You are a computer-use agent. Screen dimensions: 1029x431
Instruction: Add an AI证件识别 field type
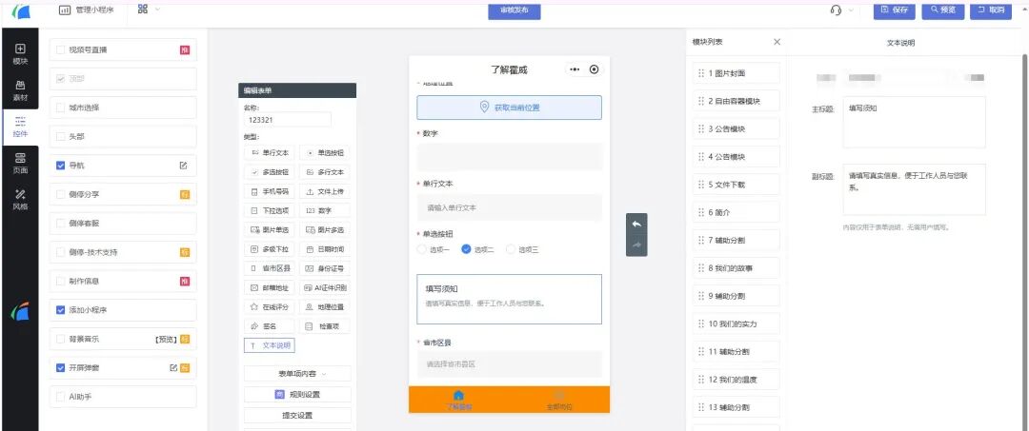coord(325,287)
